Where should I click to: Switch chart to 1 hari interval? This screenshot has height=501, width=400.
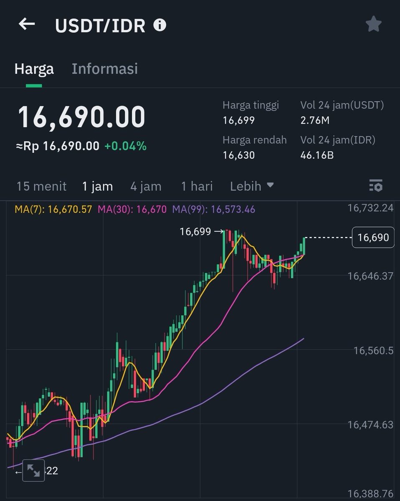click(x=197, y=186)
